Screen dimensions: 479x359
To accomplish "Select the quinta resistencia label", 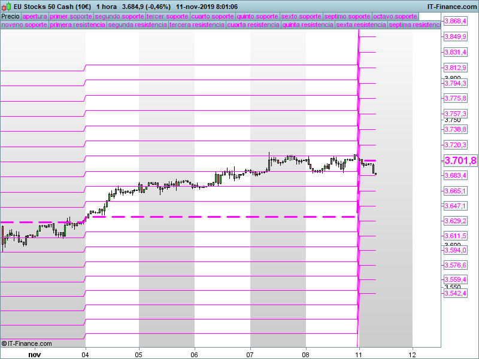I will coord(308,25).
